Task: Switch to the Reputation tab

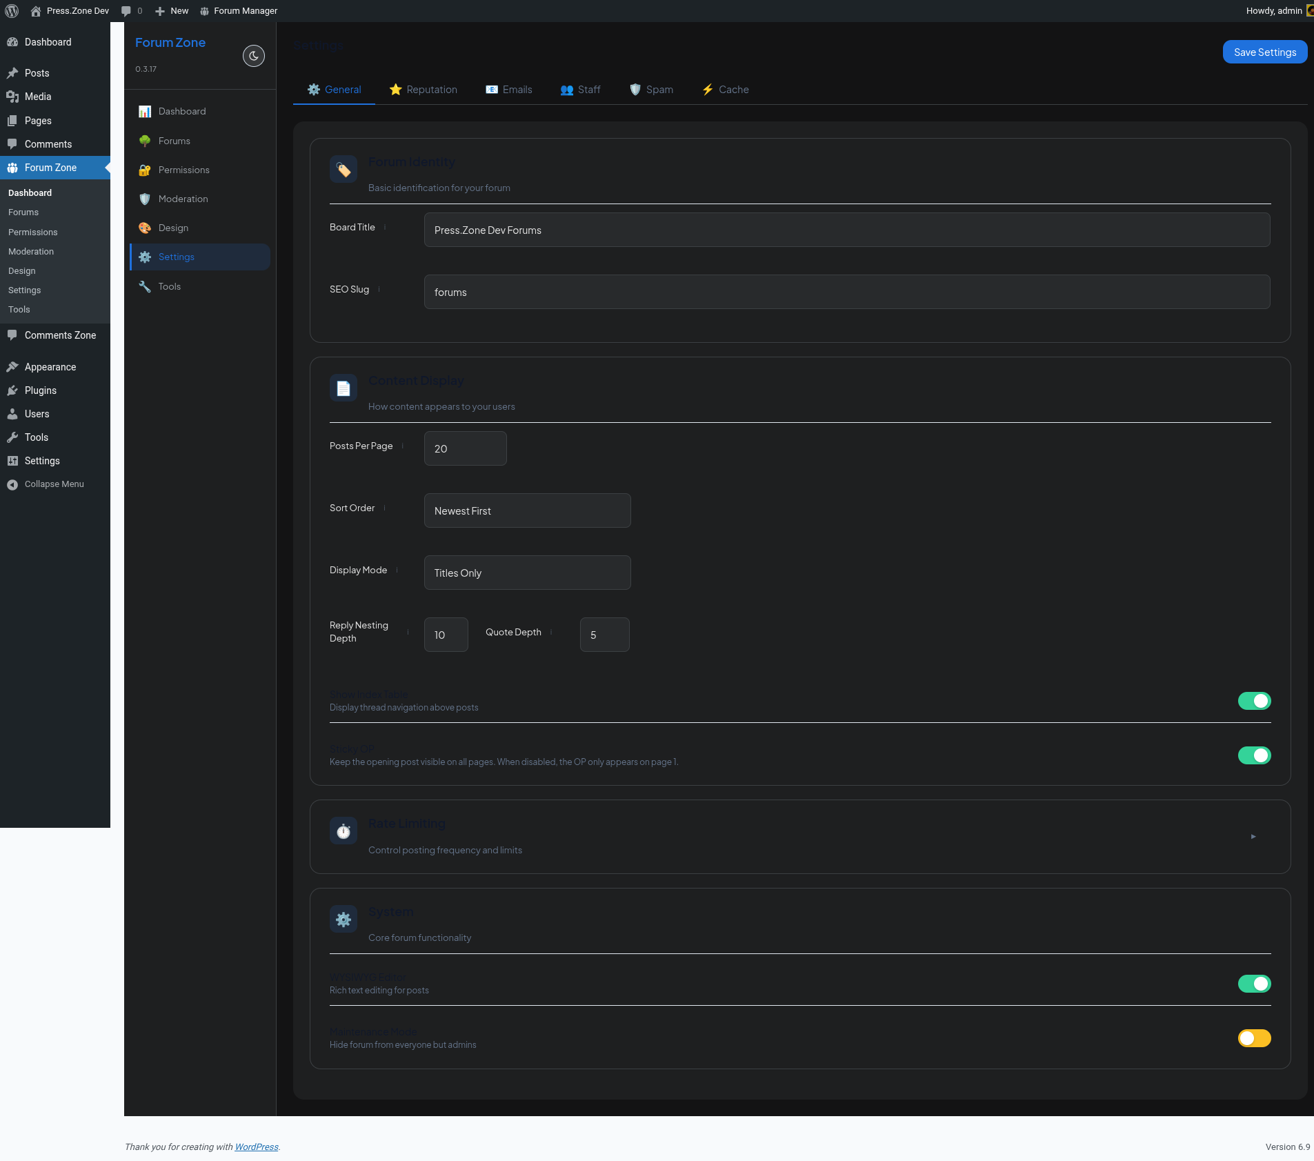Action: point(424,90)
